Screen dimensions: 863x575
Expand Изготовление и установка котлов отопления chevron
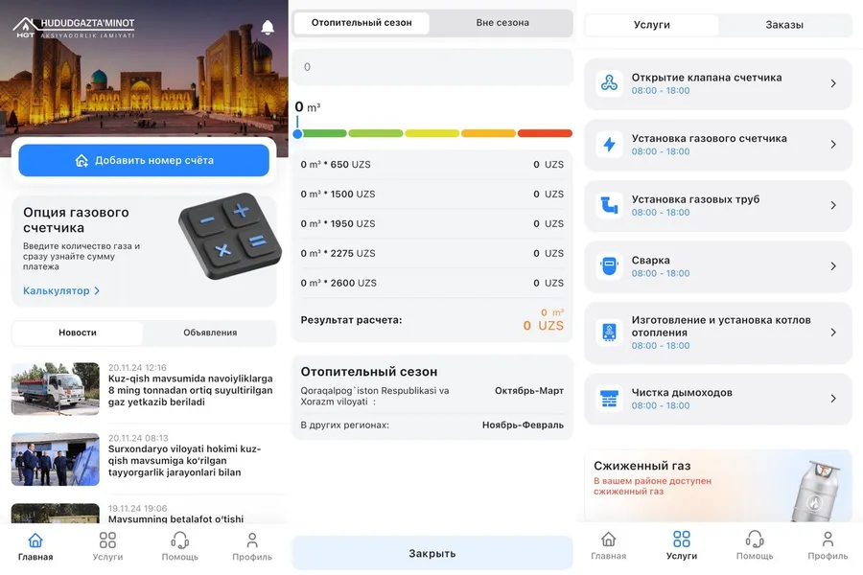pos(833,333)
